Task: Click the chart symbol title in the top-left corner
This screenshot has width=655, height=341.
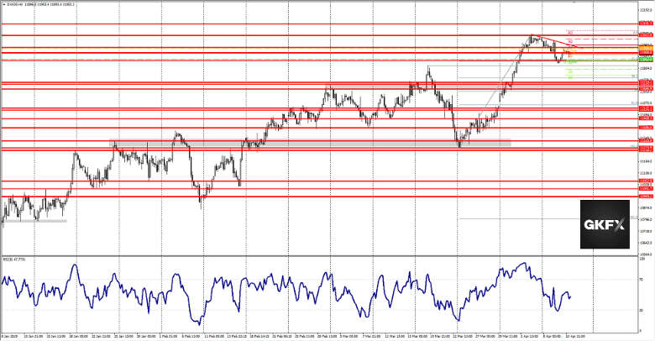Action: [39, 4]
